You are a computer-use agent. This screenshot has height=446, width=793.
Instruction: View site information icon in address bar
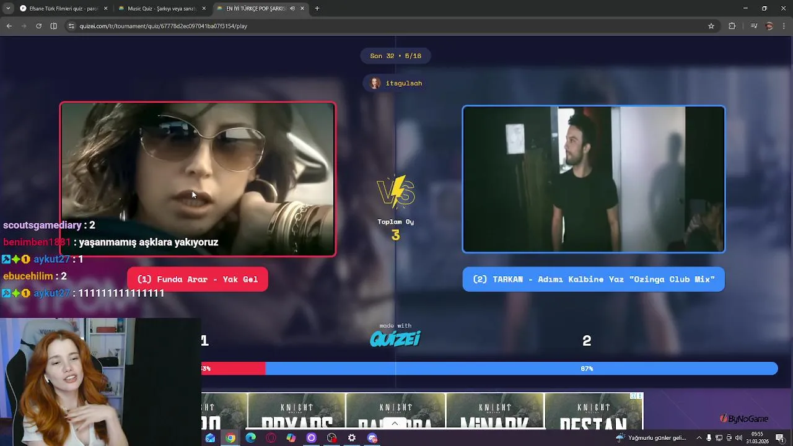click(x=71, y=26)
